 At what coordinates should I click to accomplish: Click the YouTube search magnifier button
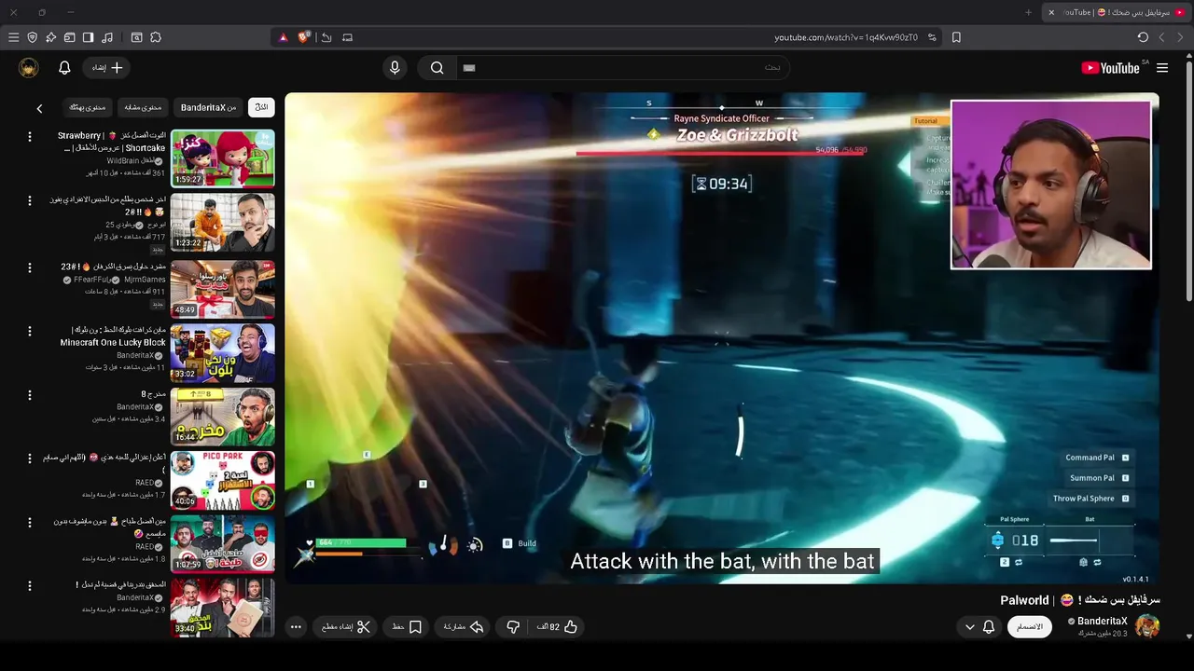click(437, 68)
